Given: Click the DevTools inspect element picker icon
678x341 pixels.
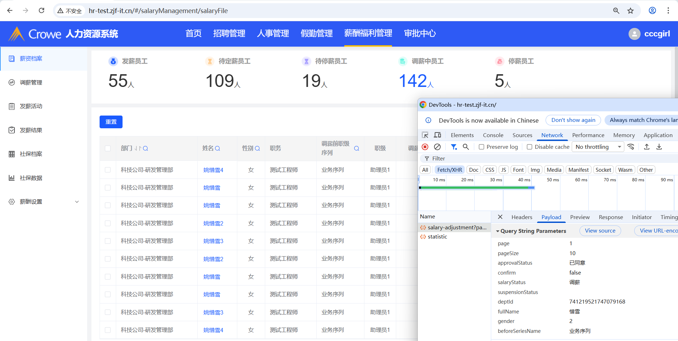Looking at the screenshot, I should [425, 135].
